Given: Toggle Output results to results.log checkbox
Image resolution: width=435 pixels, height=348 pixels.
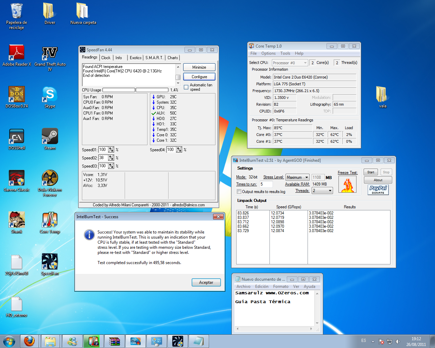Looking at the screenshot, I should [x=239, y=192].
